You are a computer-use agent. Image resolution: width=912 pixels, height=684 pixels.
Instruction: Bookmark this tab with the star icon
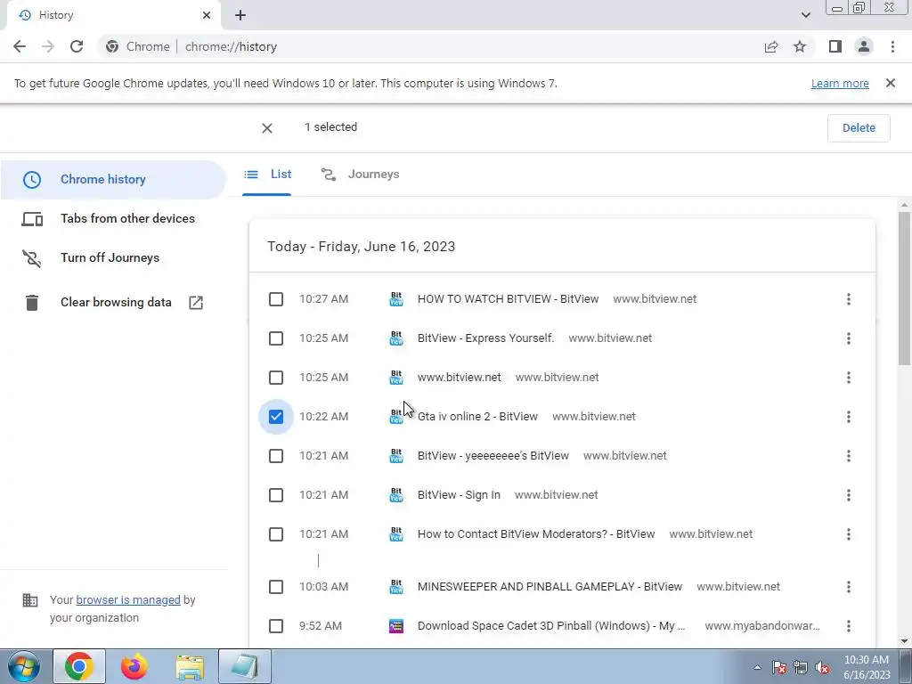tap(800, 46)
